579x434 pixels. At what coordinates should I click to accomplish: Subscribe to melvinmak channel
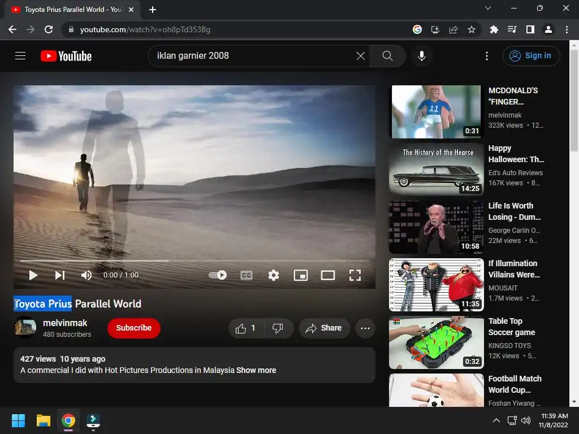133,328
